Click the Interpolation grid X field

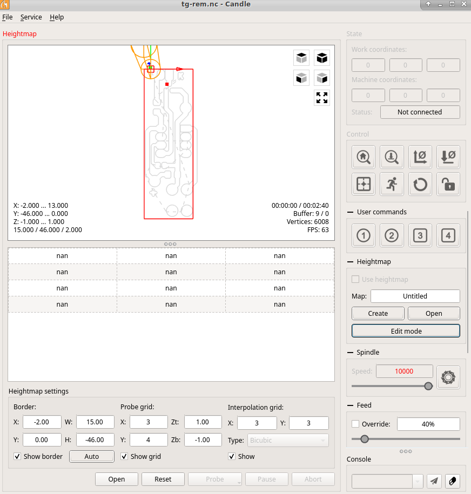(x=257, y=423)
